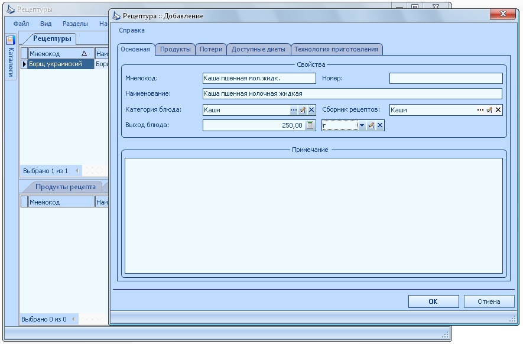
Task: Open the Потери tab
Action: coord(211,50)
